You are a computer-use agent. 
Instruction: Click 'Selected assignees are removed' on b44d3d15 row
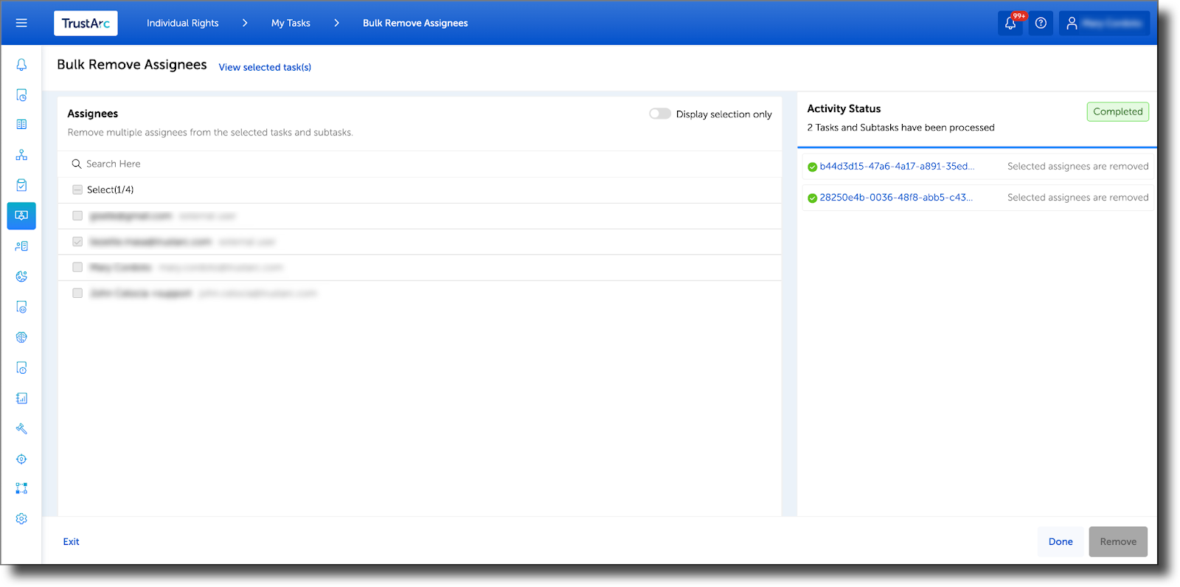[x=1077, y=166]
